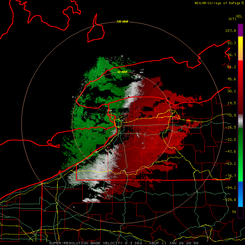Click the -32.0 velocity scale value
This screenshot has width=245, height=245.
click(x=231, y=140)
